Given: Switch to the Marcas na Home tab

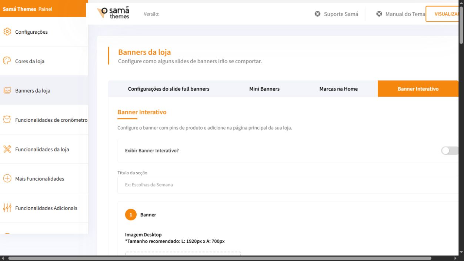Looking at the screenshot, I should (338, 89).
